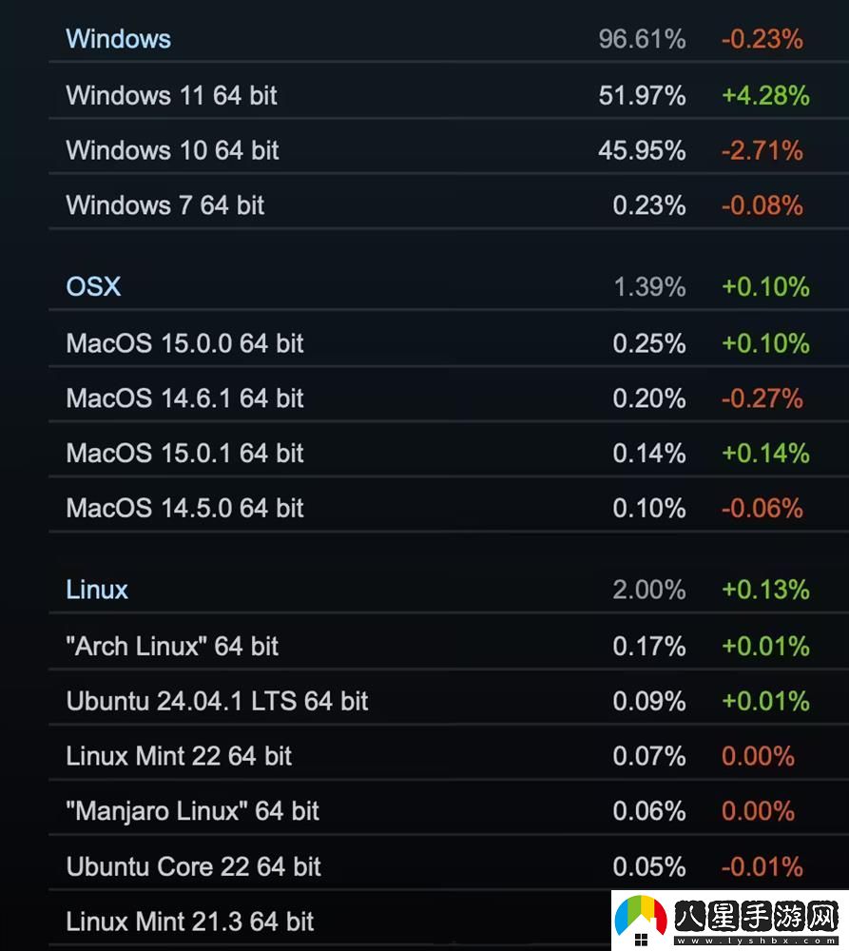Click the Windows 7 64 bit entry
This screenshot has width=849, height=951.
[x=165, y=205]
